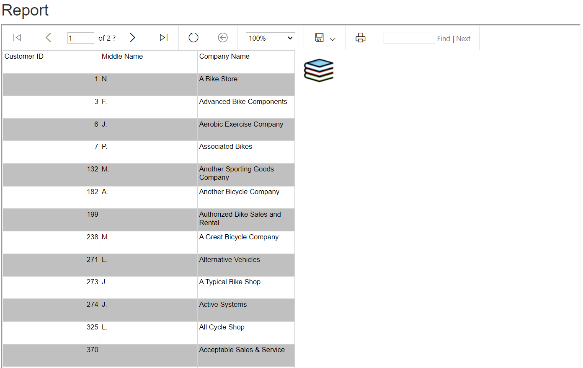Open the 100% zoom level dropdown
Screen dimensions: 583x368
tap(270, 38)
